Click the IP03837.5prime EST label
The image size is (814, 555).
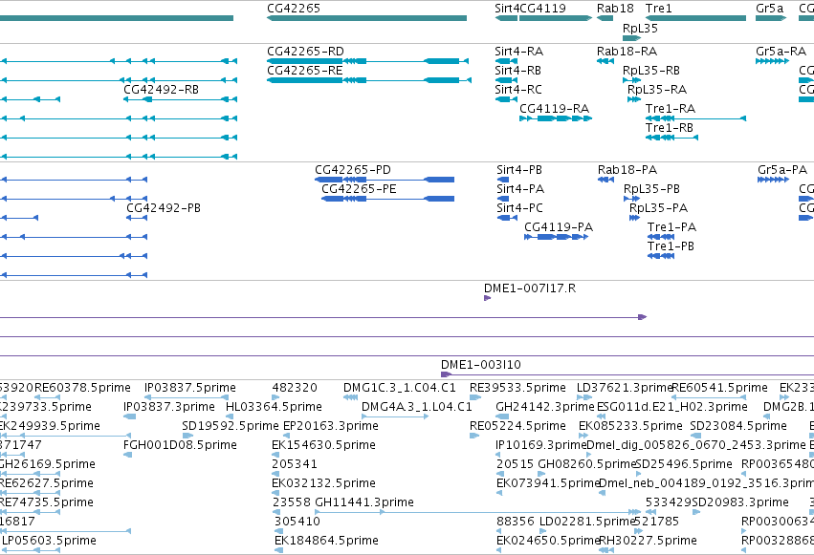coord(190,388)
